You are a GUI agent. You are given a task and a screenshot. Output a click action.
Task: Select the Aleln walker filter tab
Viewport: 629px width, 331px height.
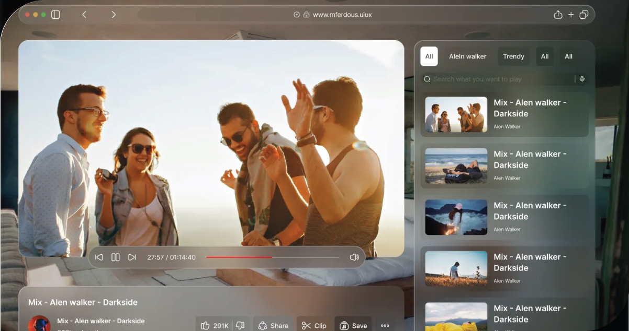[467, 56]
